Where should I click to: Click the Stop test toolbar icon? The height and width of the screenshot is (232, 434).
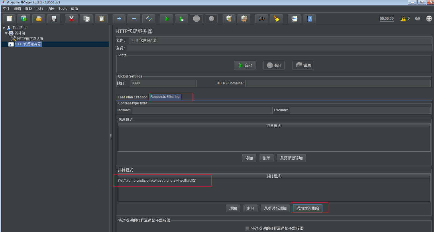197,19
